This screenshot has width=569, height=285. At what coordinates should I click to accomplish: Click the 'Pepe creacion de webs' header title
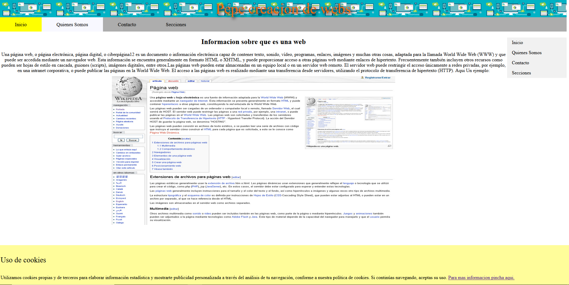coord(284,9)
